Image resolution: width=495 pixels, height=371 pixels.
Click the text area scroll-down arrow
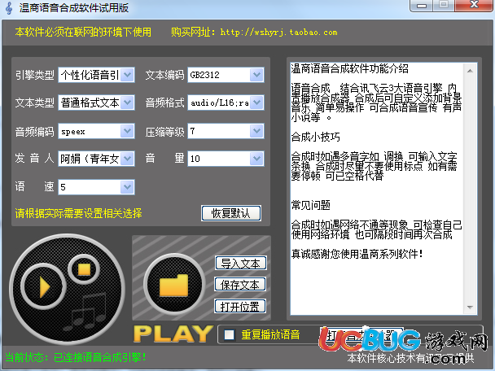(x=470, y=308)
